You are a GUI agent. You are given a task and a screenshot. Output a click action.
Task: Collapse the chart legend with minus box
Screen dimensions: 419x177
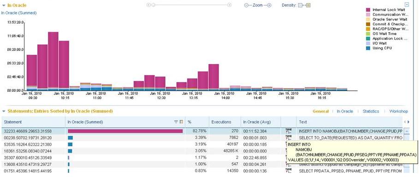[407, 4]
